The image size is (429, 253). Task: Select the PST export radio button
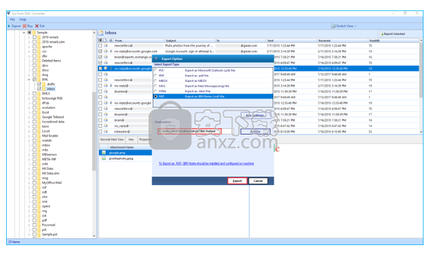pos(156,70)
